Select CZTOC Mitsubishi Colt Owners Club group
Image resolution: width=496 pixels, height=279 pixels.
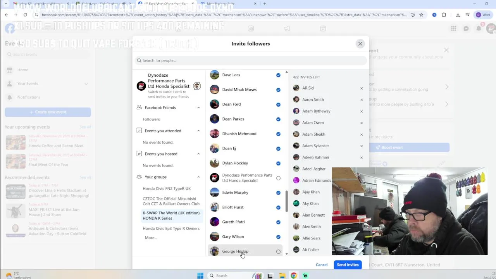(x=171, y=201)
